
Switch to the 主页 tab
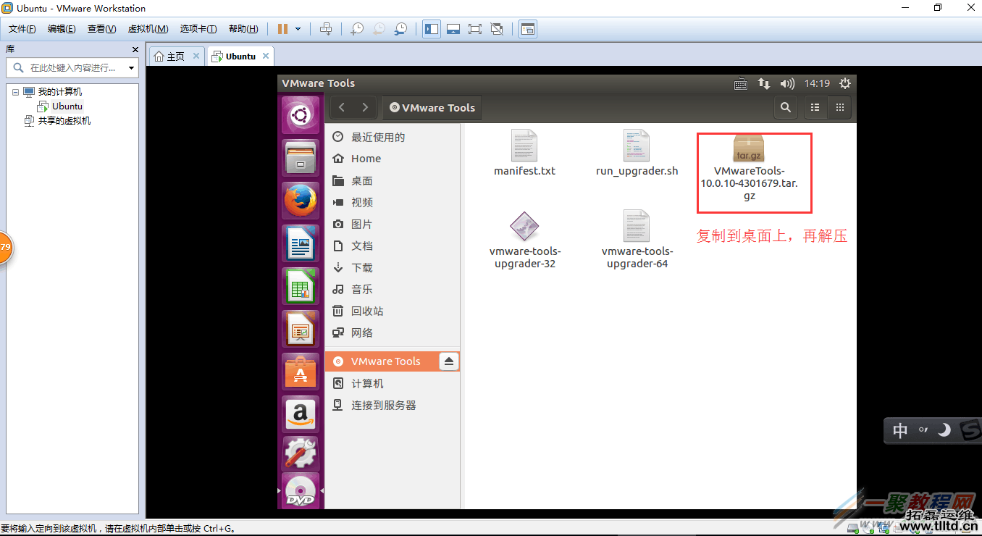pyautogui.click(x=174, y=55)
